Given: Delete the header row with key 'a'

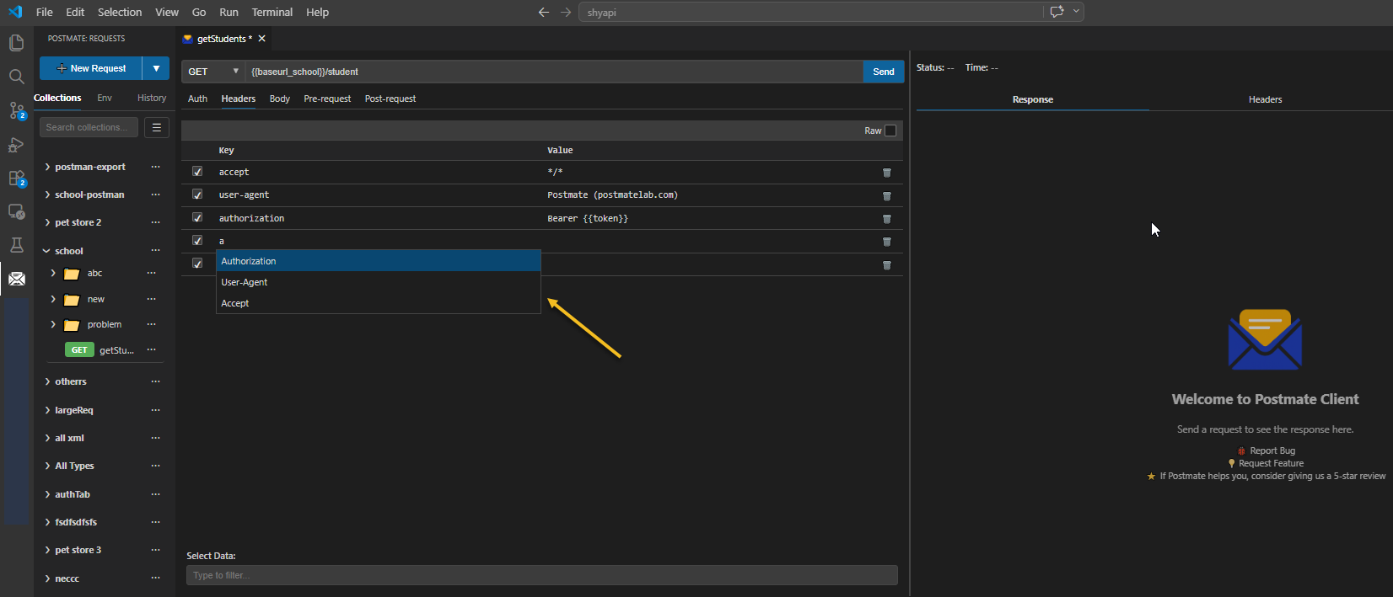Looking at the screenshot, I should click(887, 242).
